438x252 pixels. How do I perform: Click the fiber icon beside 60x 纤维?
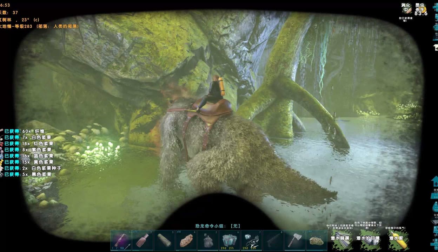(x=2, y=131)
